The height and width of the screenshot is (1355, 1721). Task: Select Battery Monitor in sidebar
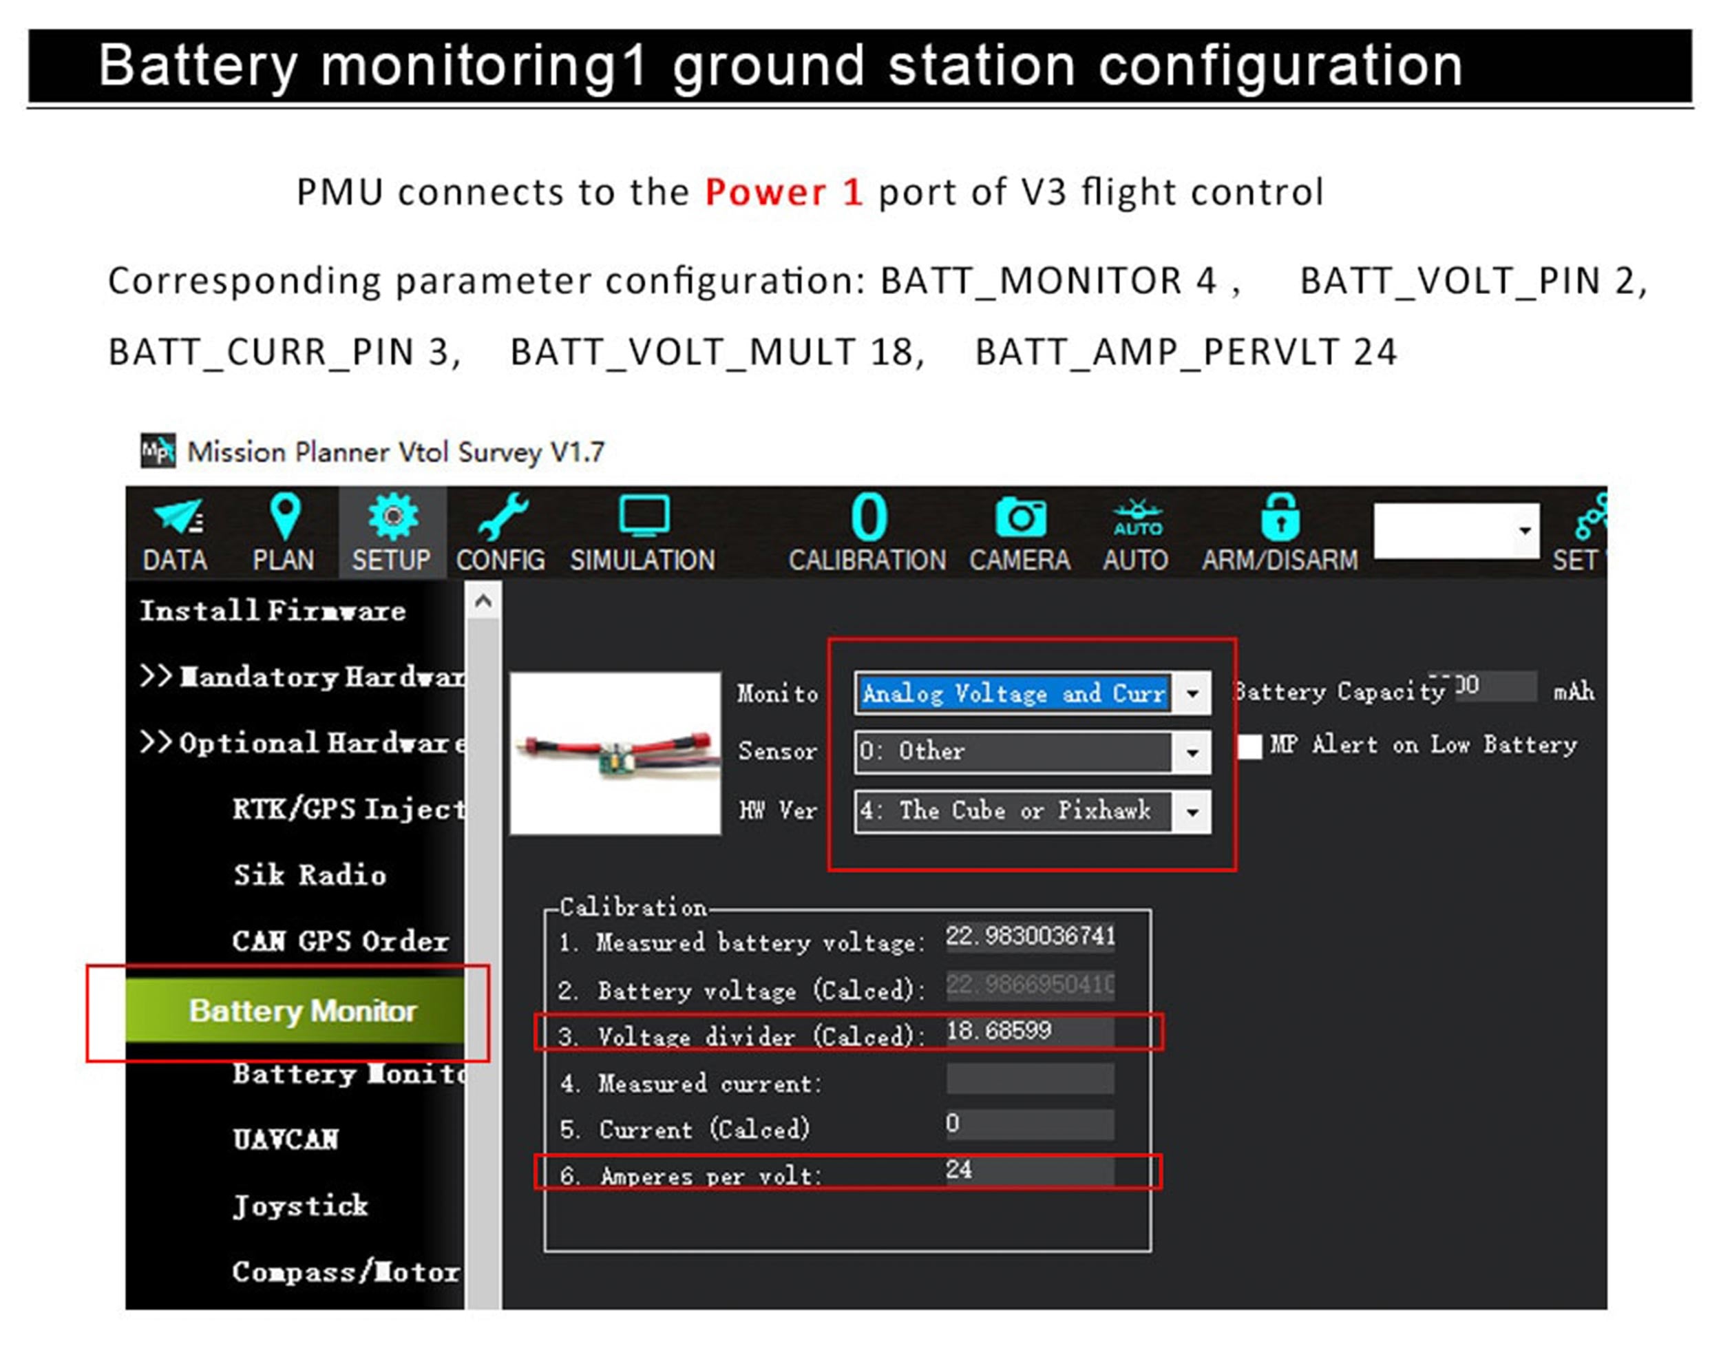click(302, 1011)
